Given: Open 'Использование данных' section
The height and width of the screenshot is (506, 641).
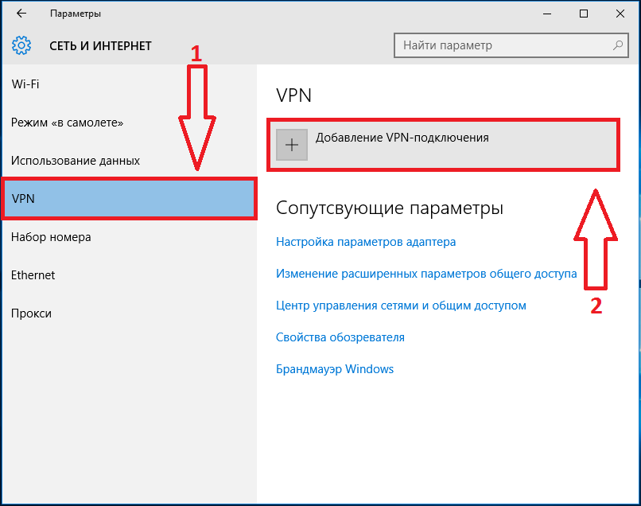Looking at the screenshot, I should [x=129, y=161].
